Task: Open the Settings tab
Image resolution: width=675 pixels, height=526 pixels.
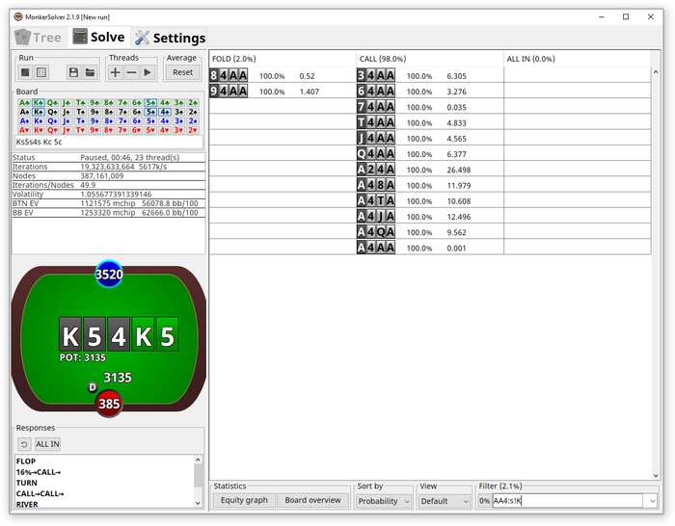Action: (170, 38)
